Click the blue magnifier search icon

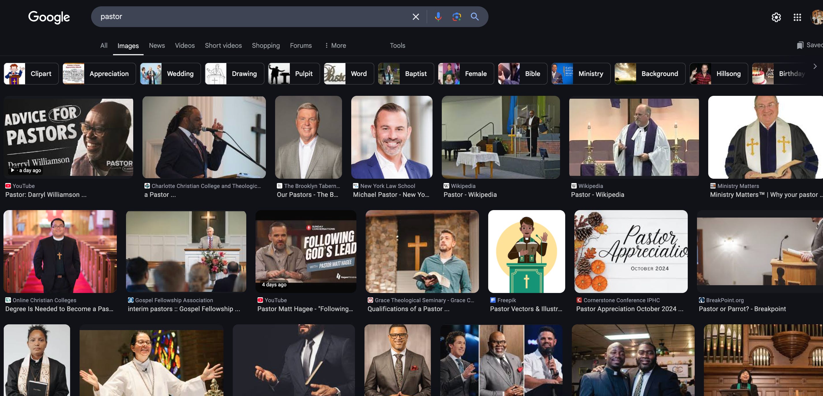(x=474, y=17)
